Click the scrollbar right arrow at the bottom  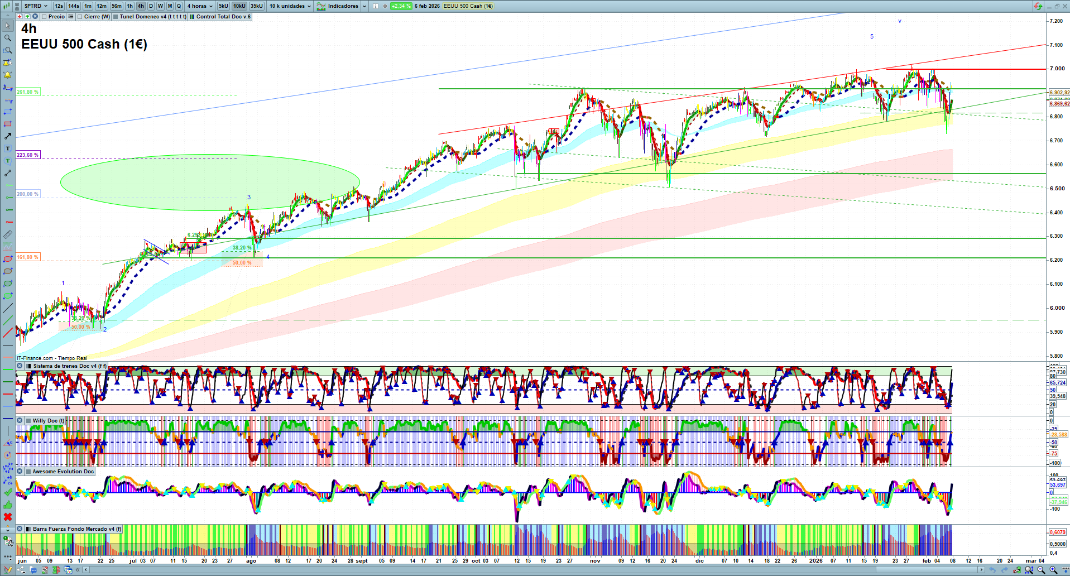[982, 570]
